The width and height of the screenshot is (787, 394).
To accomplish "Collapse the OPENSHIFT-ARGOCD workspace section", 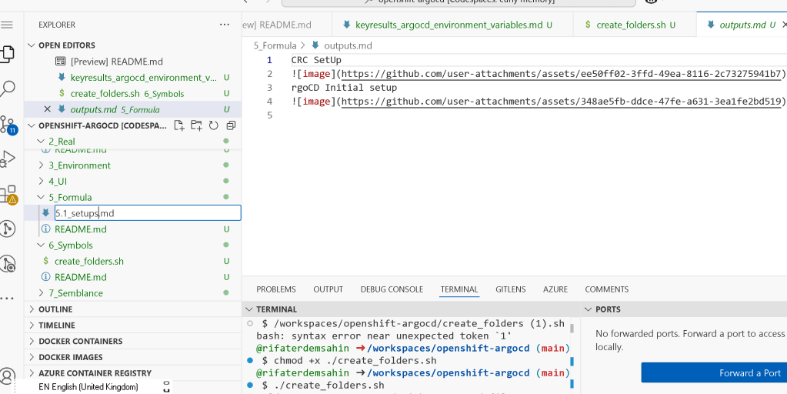I will 32,125.
